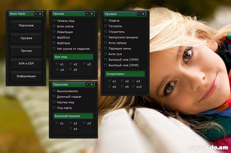This screenshot has height=153, width=231.
Task: Select Скорострел x1 checkbox
Action: [x=109, y=81]
